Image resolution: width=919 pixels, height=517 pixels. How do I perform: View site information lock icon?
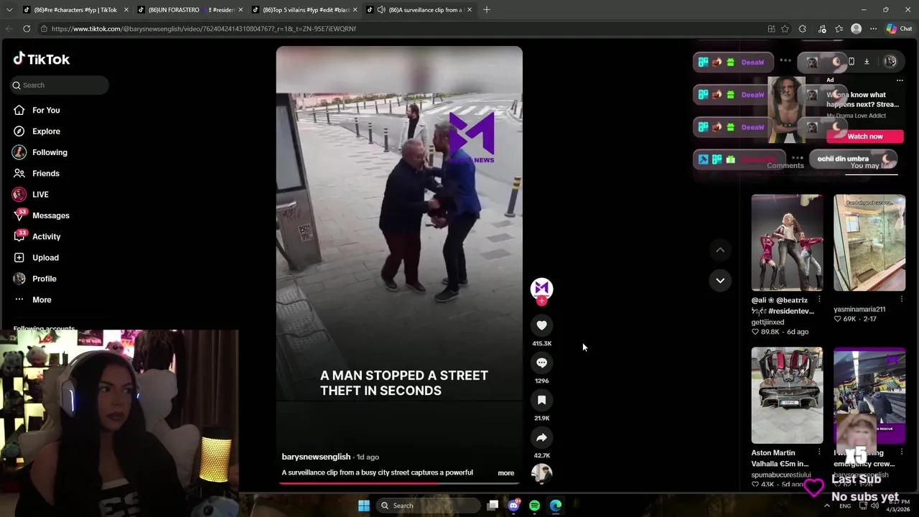click(44, 29)
